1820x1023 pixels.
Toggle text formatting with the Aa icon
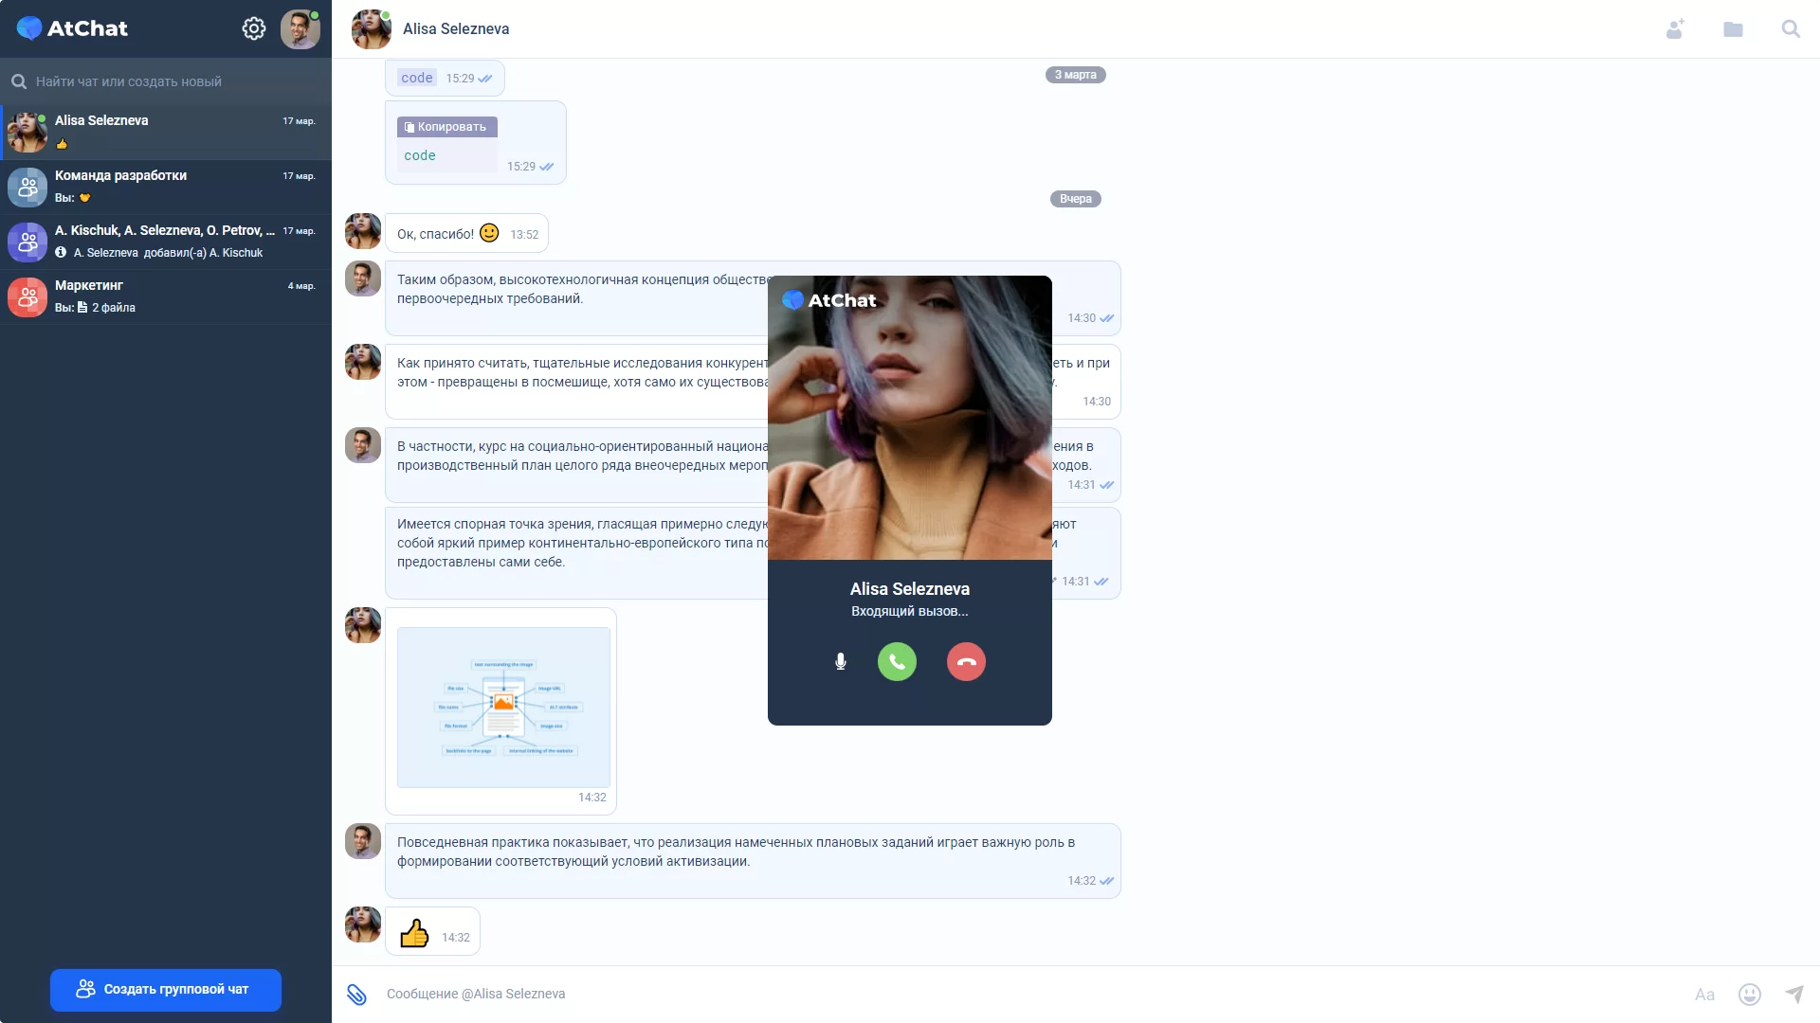1704,995
